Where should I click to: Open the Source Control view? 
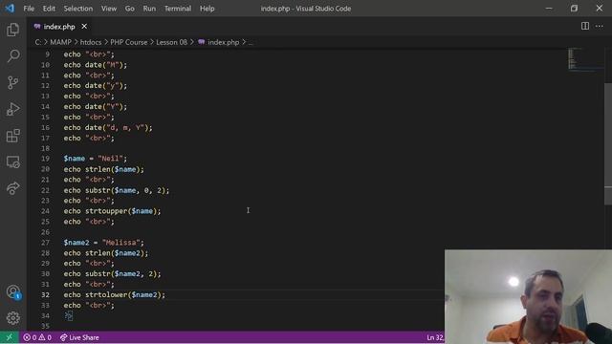pos(12,82)
